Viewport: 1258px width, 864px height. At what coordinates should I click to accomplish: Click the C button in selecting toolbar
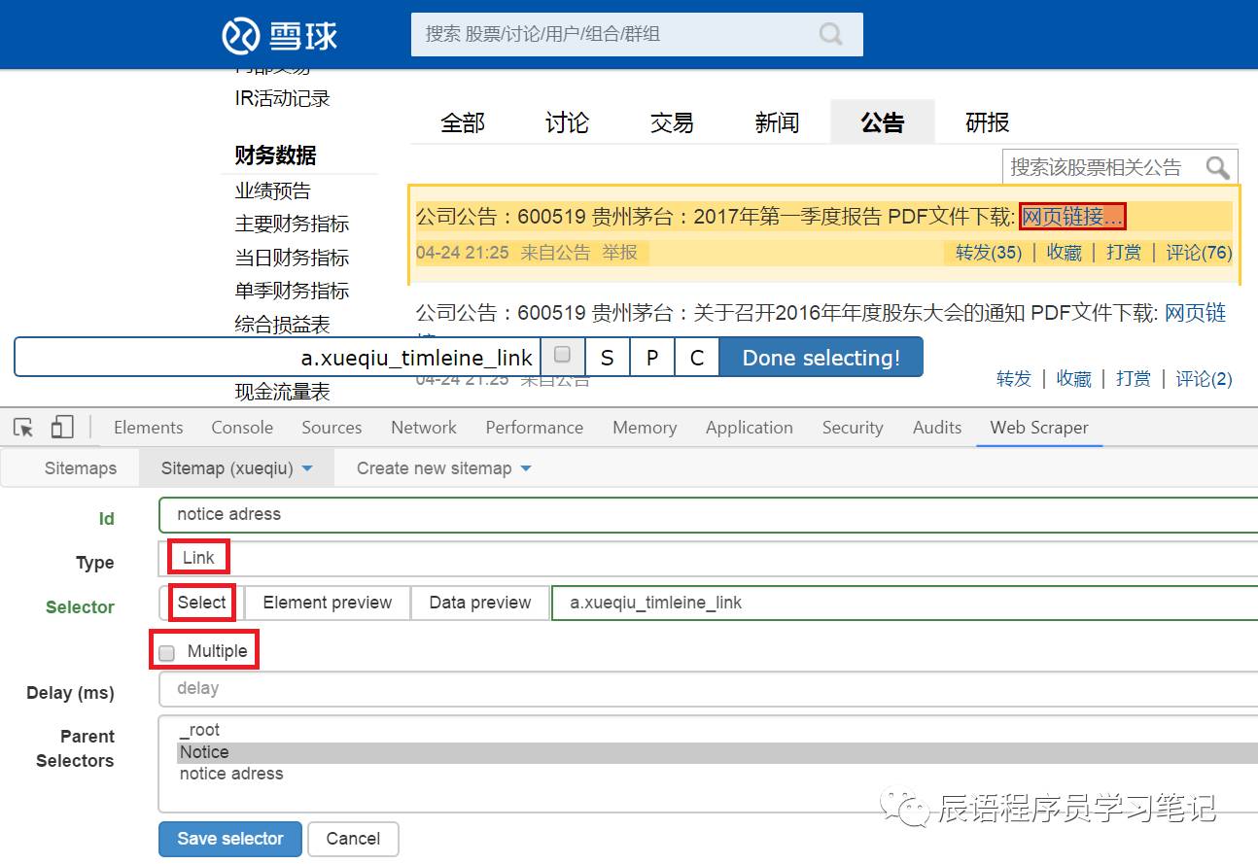coord(697,358)
